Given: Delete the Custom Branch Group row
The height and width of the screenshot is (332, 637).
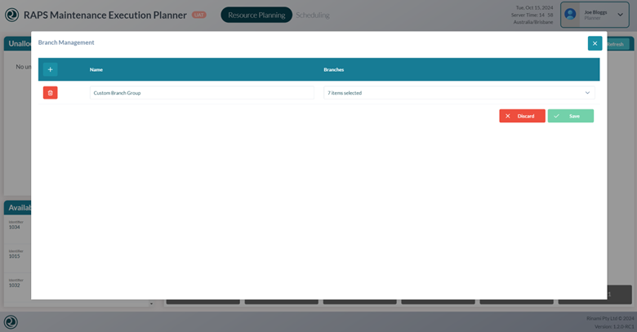Looking at the screenshot, I should pyautogui.click(x=51, y=93).
